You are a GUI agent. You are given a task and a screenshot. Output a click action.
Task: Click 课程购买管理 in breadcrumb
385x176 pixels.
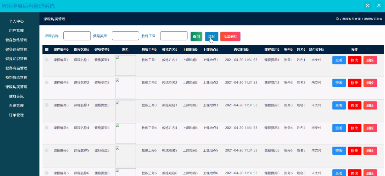[x=351, y=19]
